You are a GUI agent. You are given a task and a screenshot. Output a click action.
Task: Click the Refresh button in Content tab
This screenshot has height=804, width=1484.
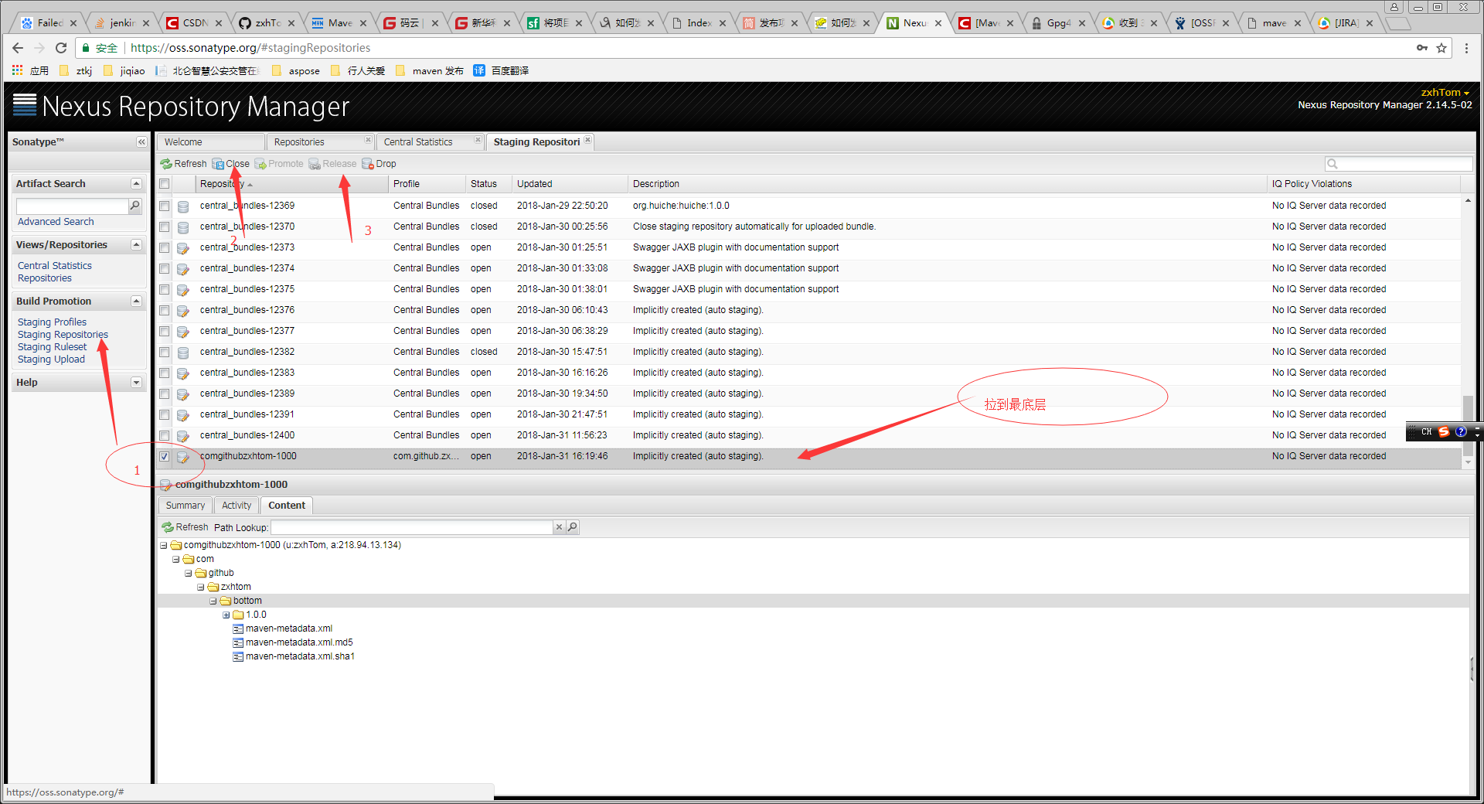[x=185, y=527]
